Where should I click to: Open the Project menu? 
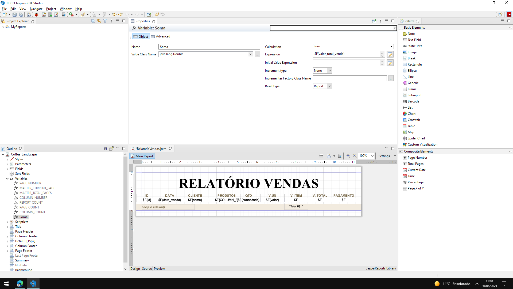[51, 9]
